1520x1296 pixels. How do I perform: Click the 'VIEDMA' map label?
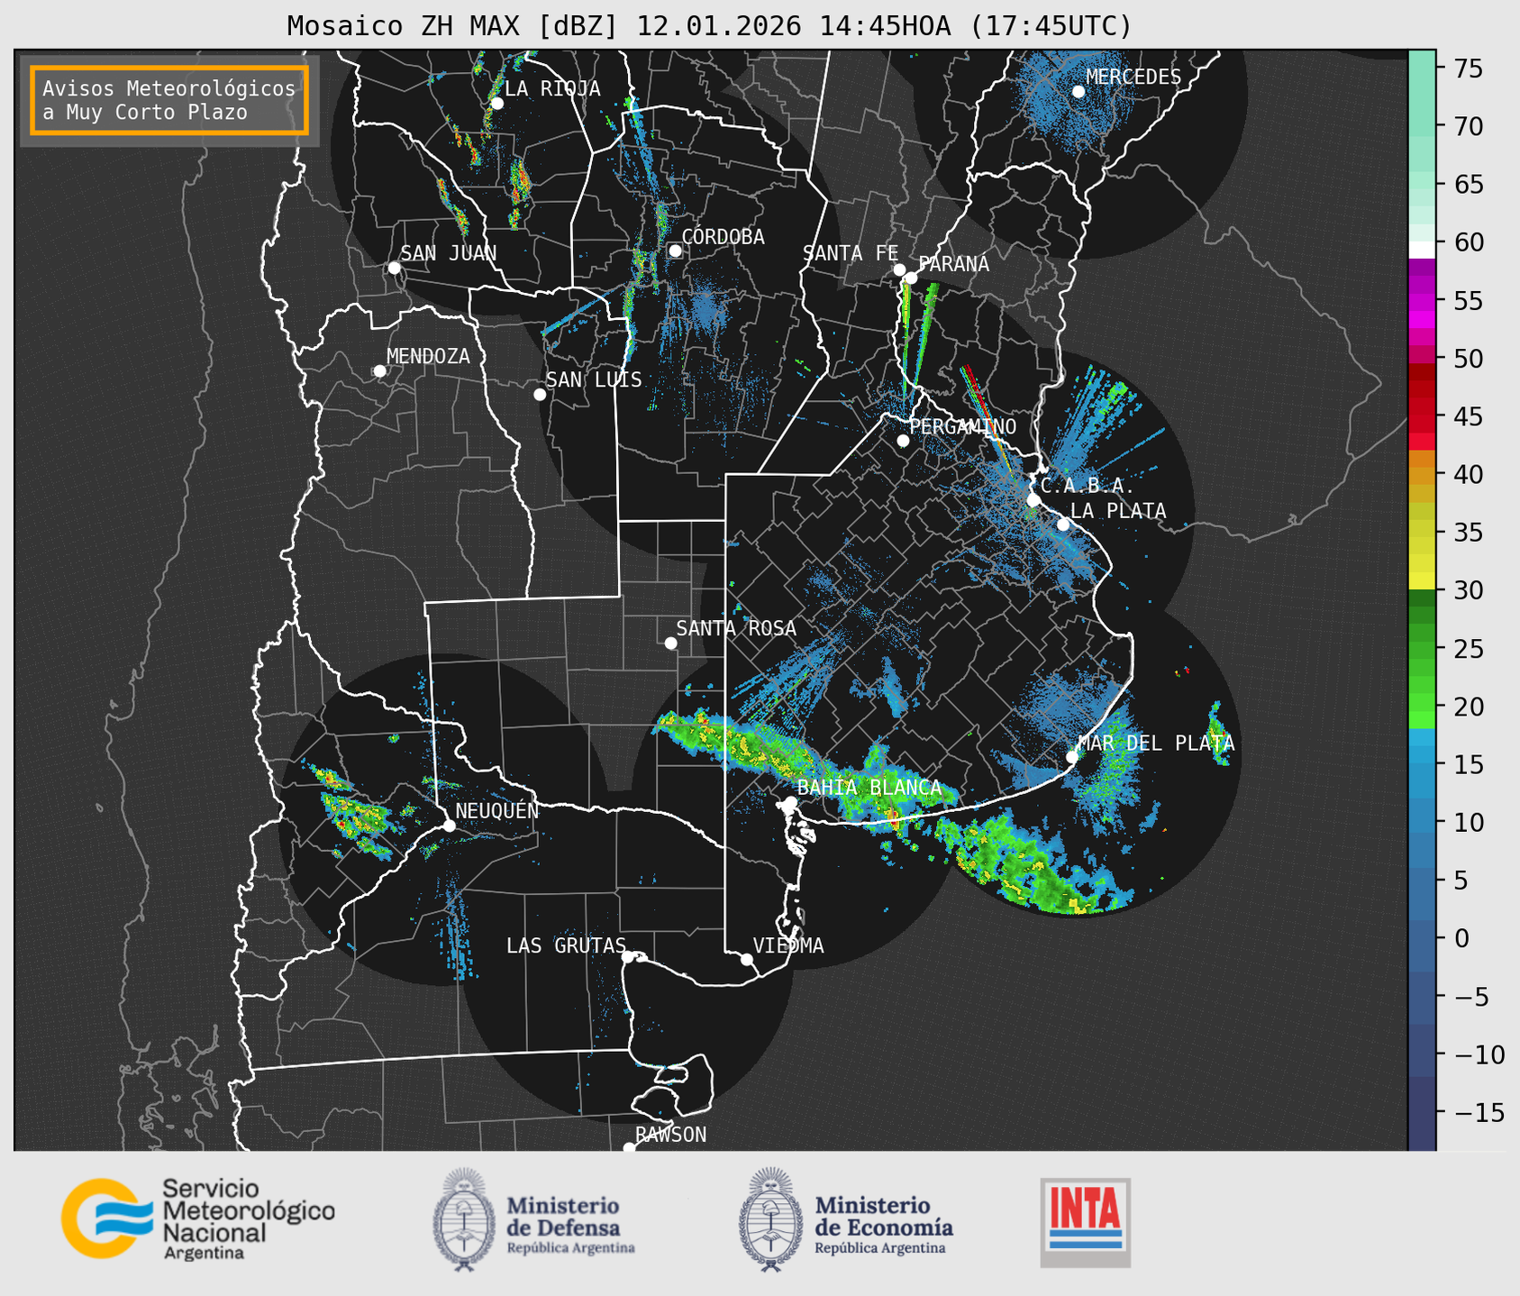tap(788, 945)
